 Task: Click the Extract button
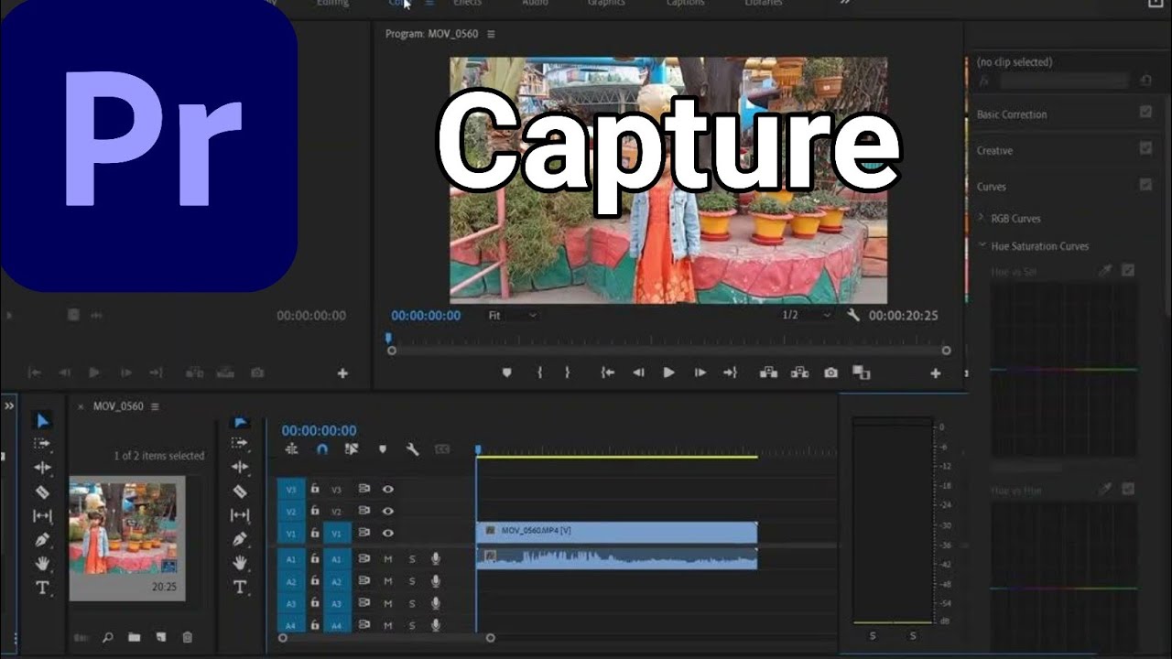pos(799,373)
